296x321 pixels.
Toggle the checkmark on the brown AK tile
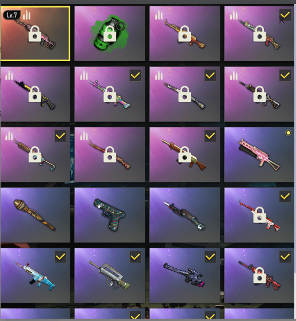[x=210, y=136]
